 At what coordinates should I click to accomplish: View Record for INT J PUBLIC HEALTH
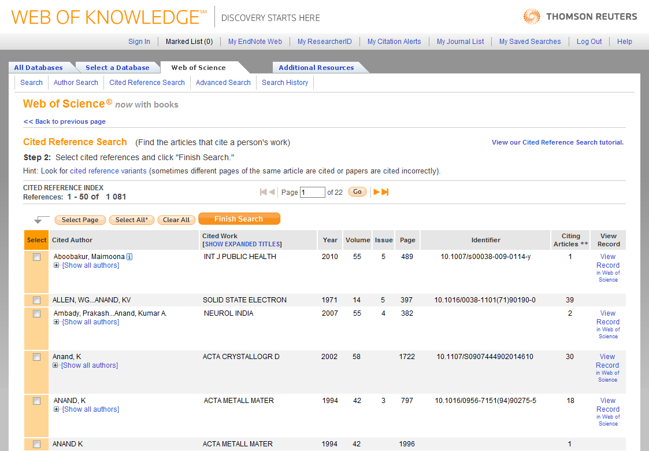pos(608,268)
